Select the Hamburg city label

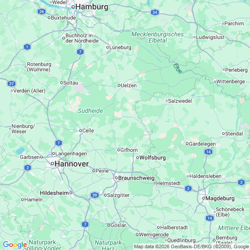[92, 7]
